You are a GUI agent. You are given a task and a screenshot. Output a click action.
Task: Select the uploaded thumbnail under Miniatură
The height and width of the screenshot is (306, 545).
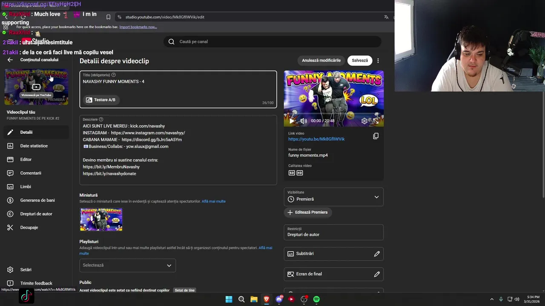(x=101, y=219)
